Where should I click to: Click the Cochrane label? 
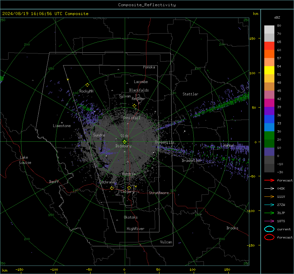(107, 182)
